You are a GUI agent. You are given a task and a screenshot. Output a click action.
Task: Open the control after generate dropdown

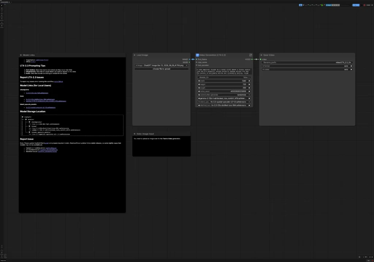tap(224, 95)
